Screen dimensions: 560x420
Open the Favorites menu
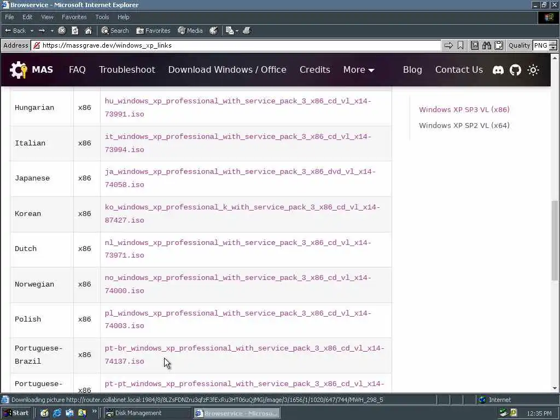(74, 17)
